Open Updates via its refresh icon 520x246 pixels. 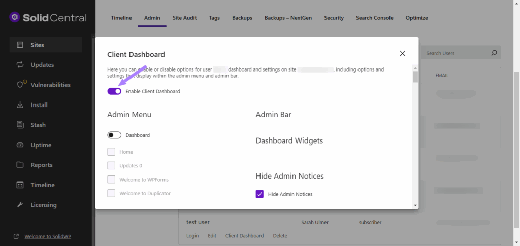[20, 65]
